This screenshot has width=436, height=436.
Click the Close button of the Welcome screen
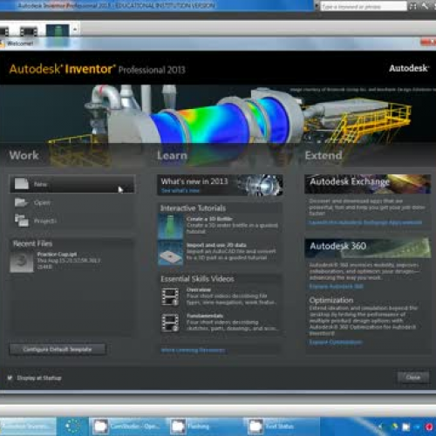pyautogui.click(x=413, y=378)
